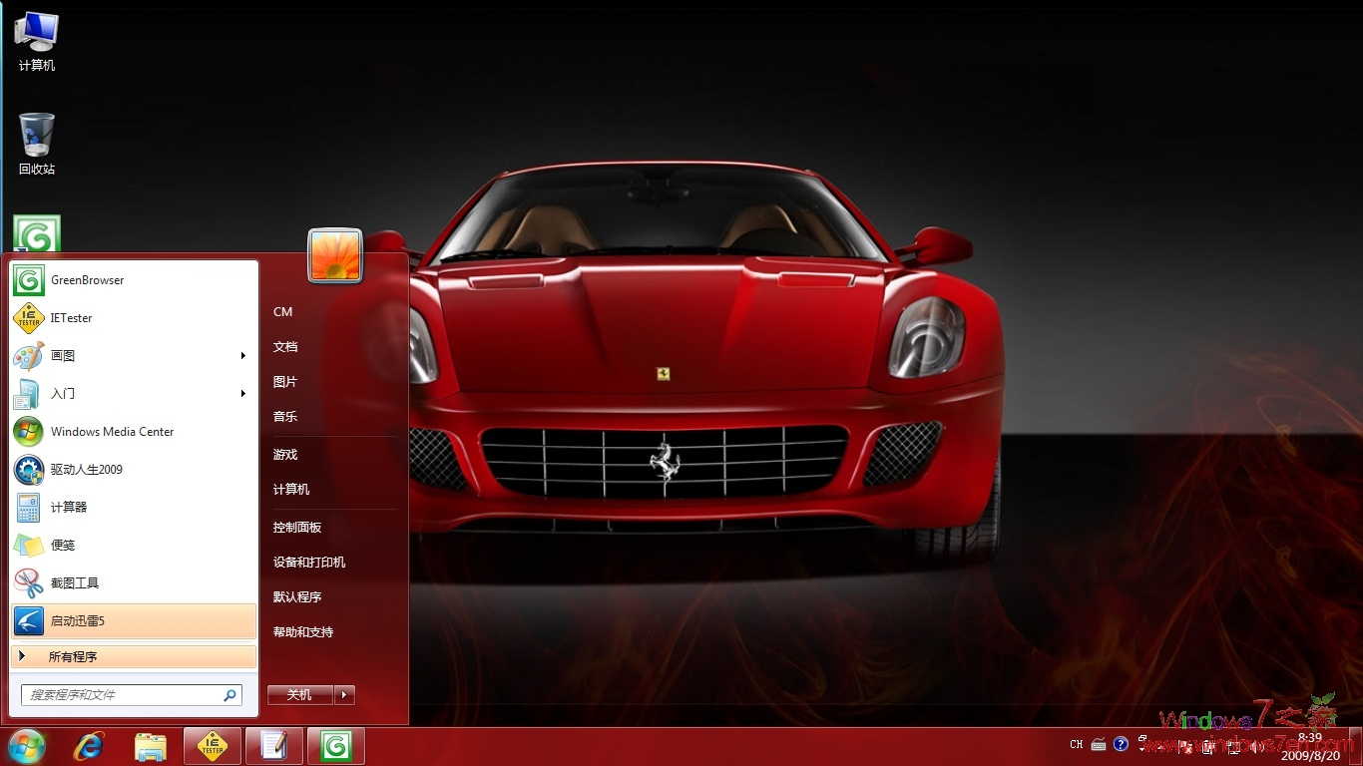
Task: Open GreenBrowser from the Start menu
Action: click(87, 280)
